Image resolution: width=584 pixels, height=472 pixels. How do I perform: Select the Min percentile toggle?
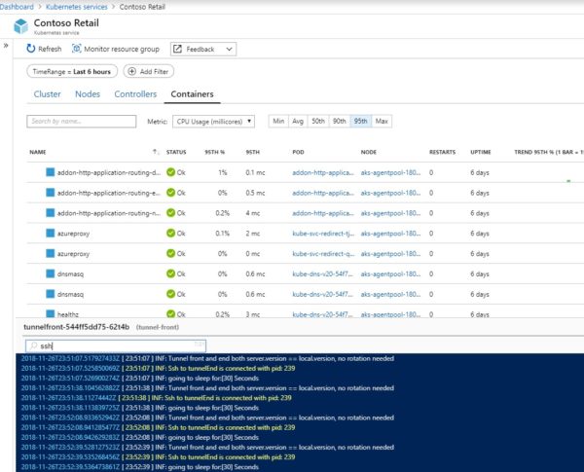click(278, 121)
